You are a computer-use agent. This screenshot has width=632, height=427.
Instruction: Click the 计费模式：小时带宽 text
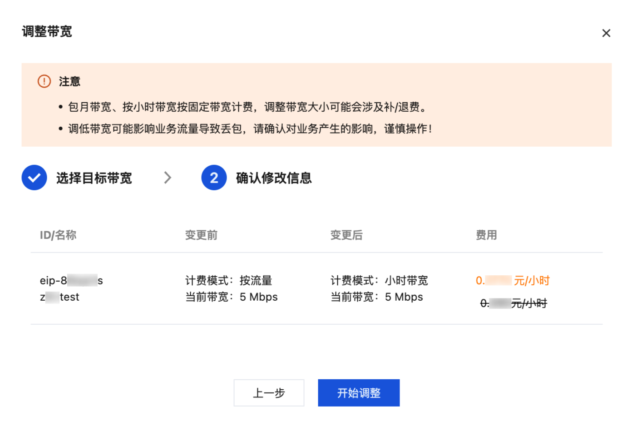[x=379, y=281]
